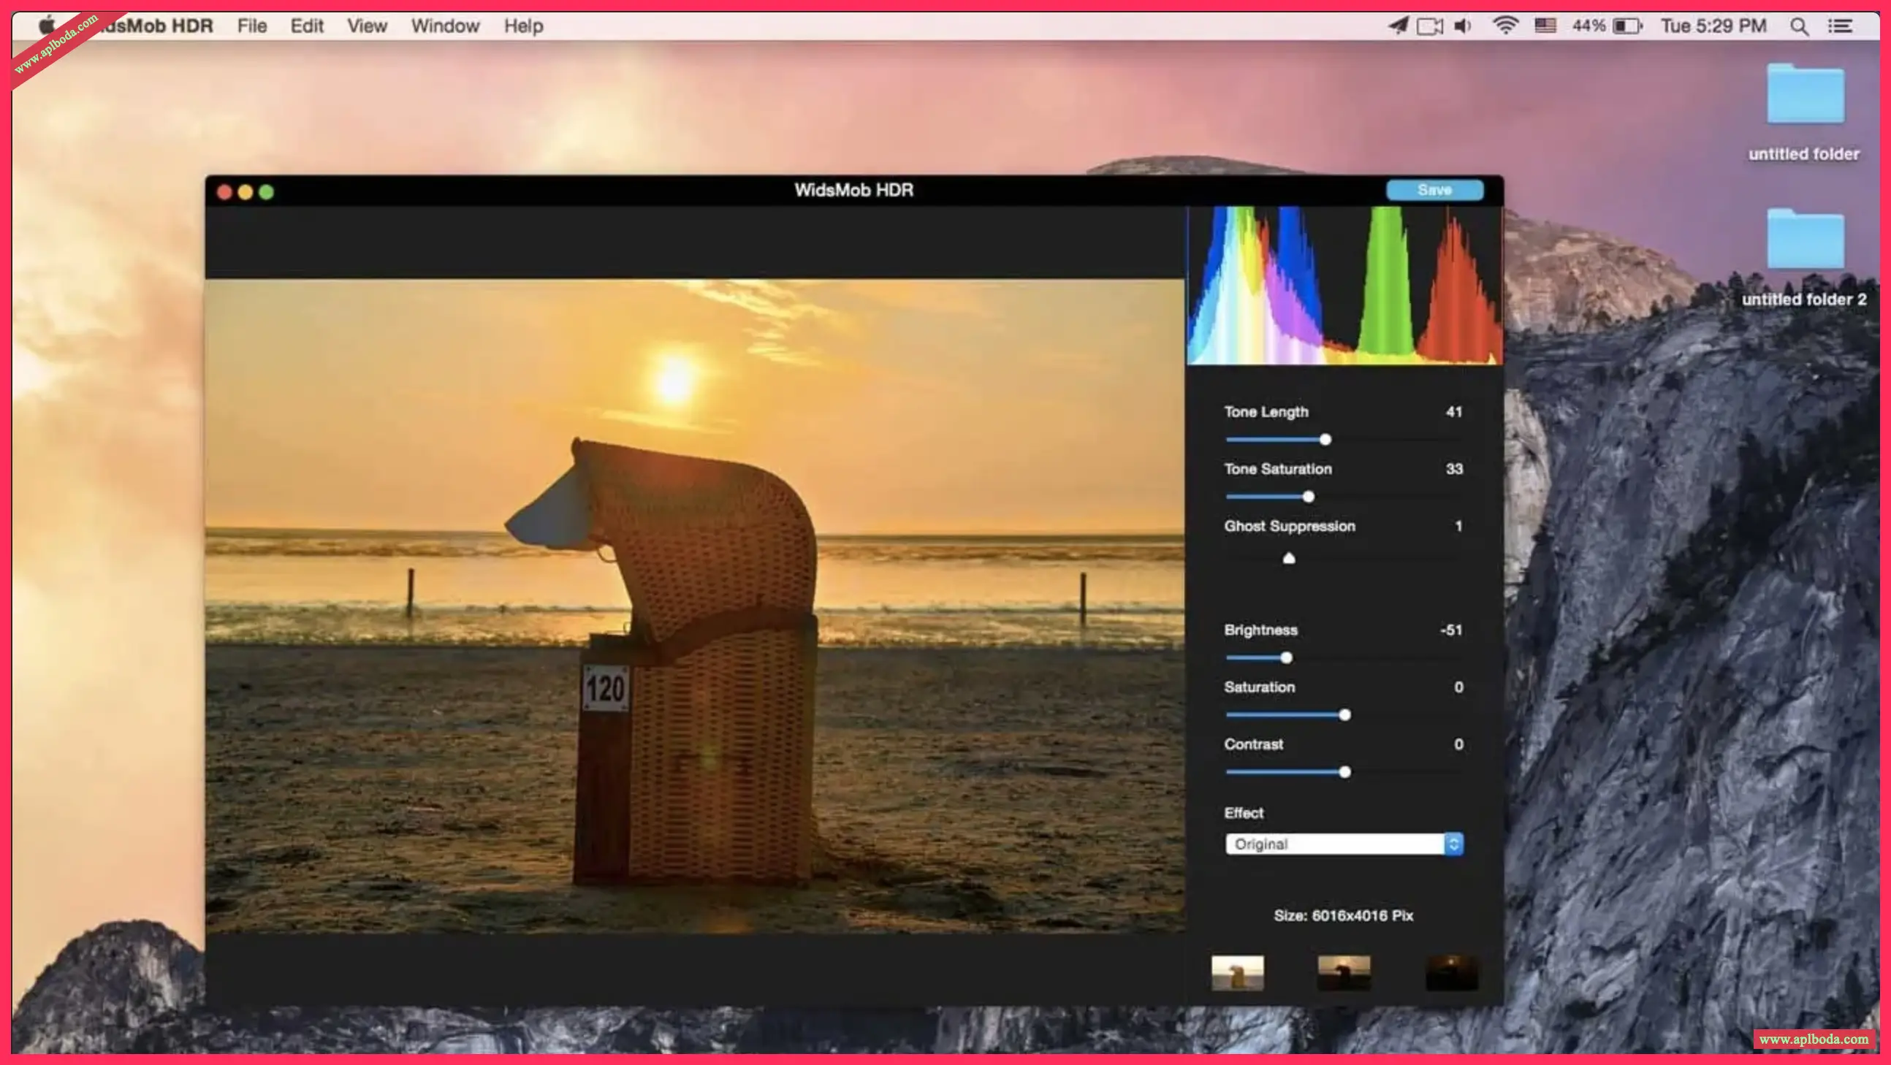Click the blue Save button
The width and height of the screenshot is (1891, 1065).
[x=1434, y=190]
